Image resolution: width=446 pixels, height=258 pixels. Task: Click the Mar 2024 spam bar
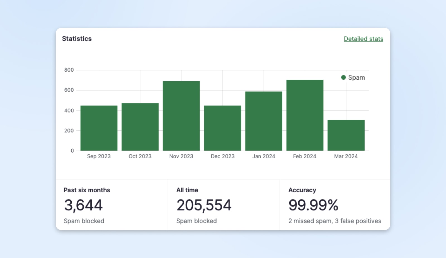346,135
